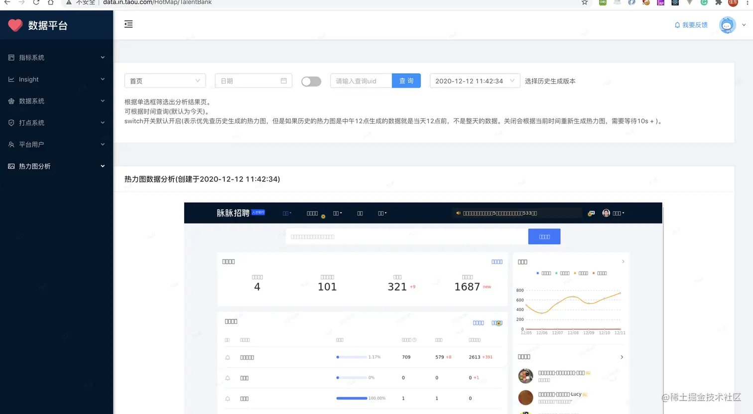
Task: Open the 日期 date picker field
Action: pyautogui.click(x=253, y=81)
